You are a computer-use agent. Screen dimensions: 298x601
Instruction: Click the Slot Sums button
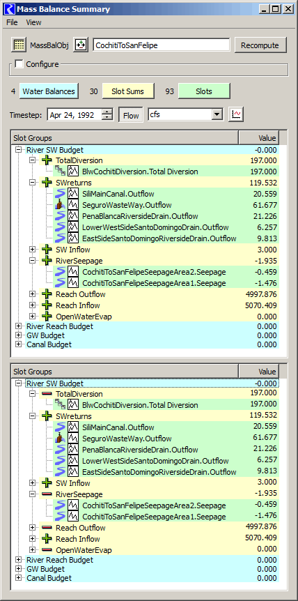(x=128, y=91)
